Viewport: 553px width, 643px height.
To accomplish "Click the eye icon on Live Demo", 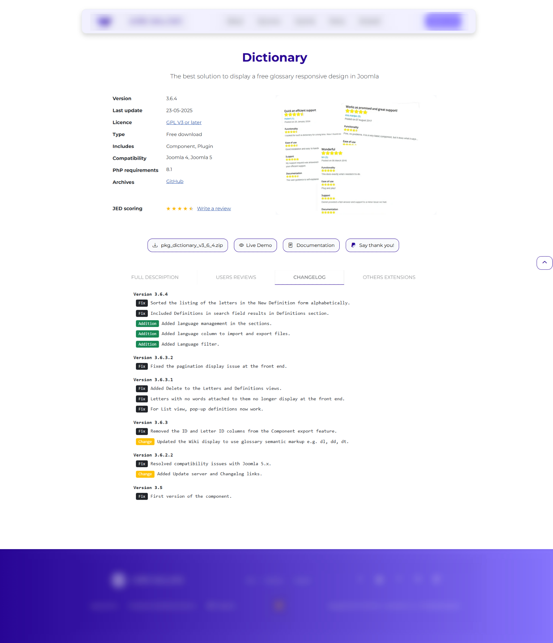I will (241, 245).
